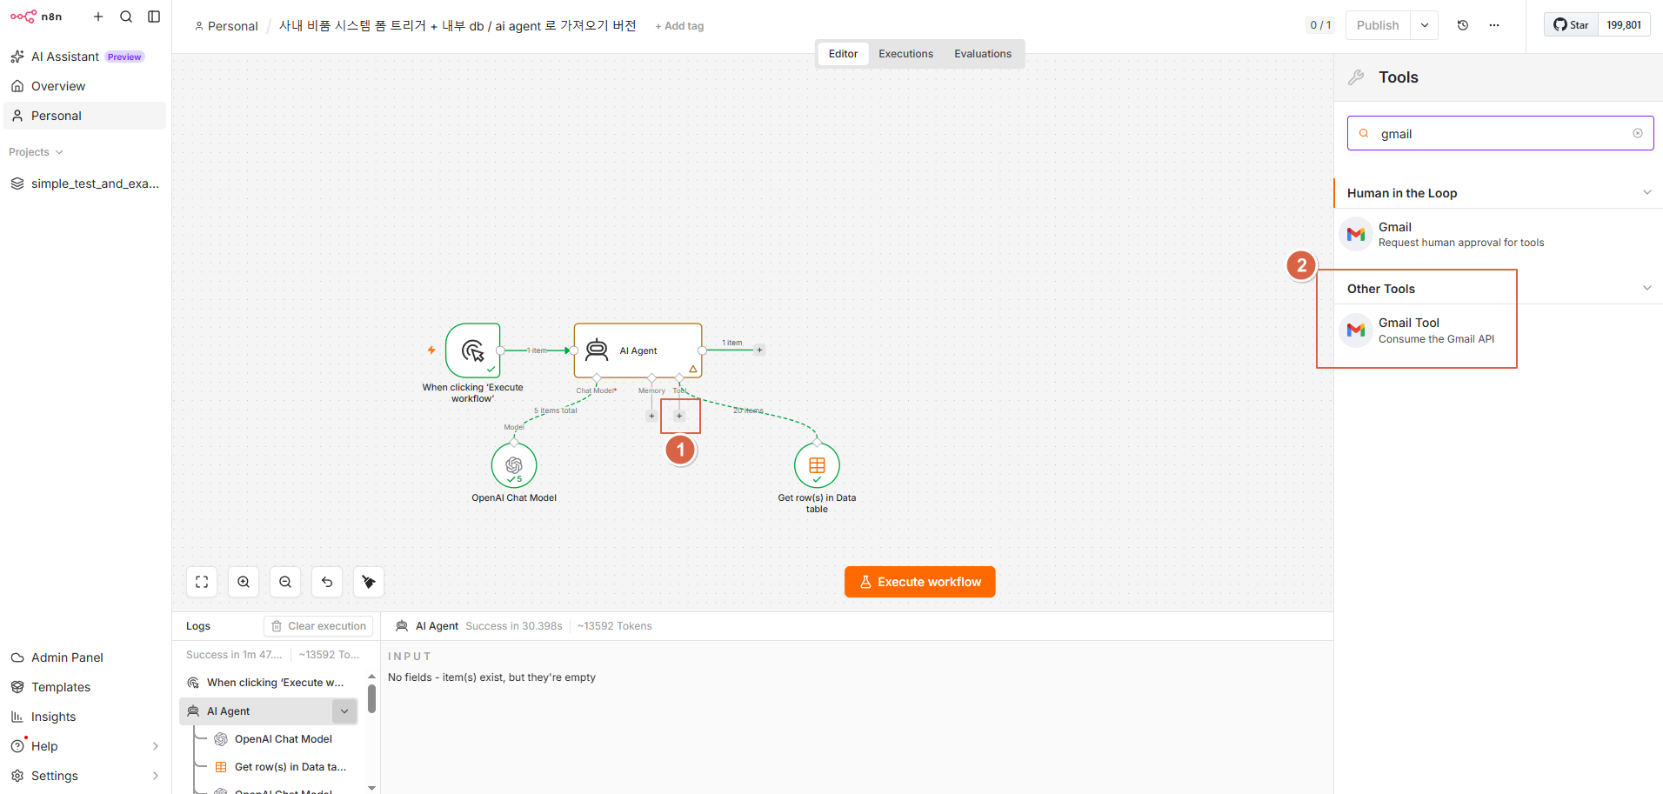The width and height of the screenshot is (1663, 794).
Task: Add node after AI Agent output
Action: tap(759, 350)
